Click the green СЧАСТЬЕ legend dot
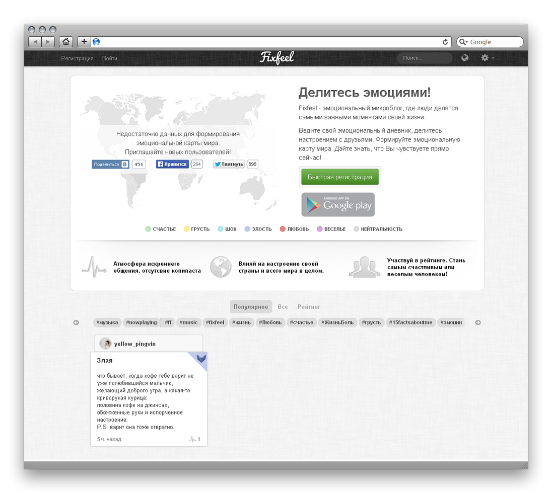The image size is (552, 493). tap(148, 229)
